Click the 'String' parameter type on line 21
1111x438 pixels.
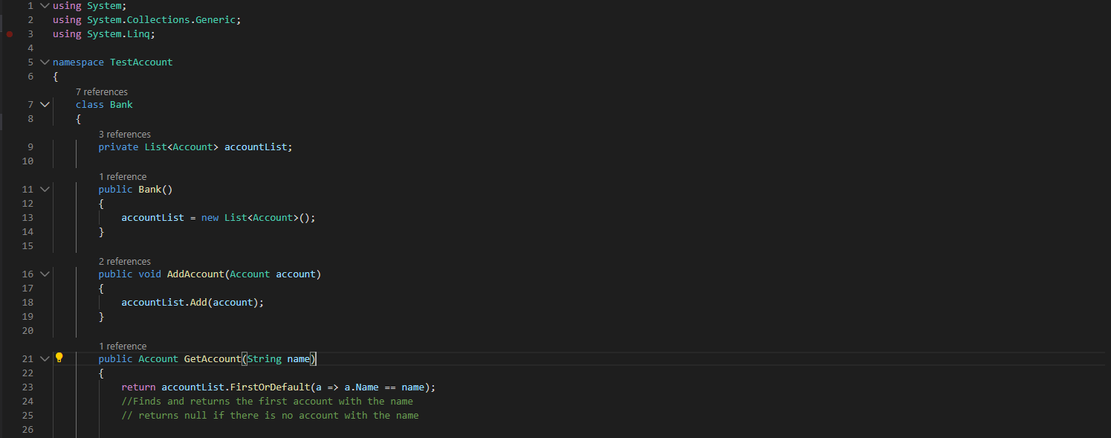pos(265,359)
